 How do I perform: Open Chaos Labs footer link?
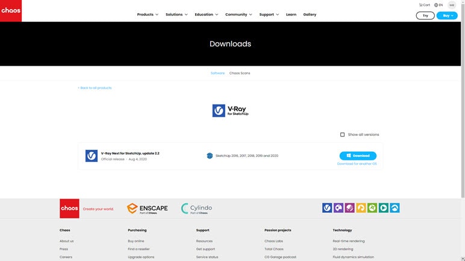point(273,241)
